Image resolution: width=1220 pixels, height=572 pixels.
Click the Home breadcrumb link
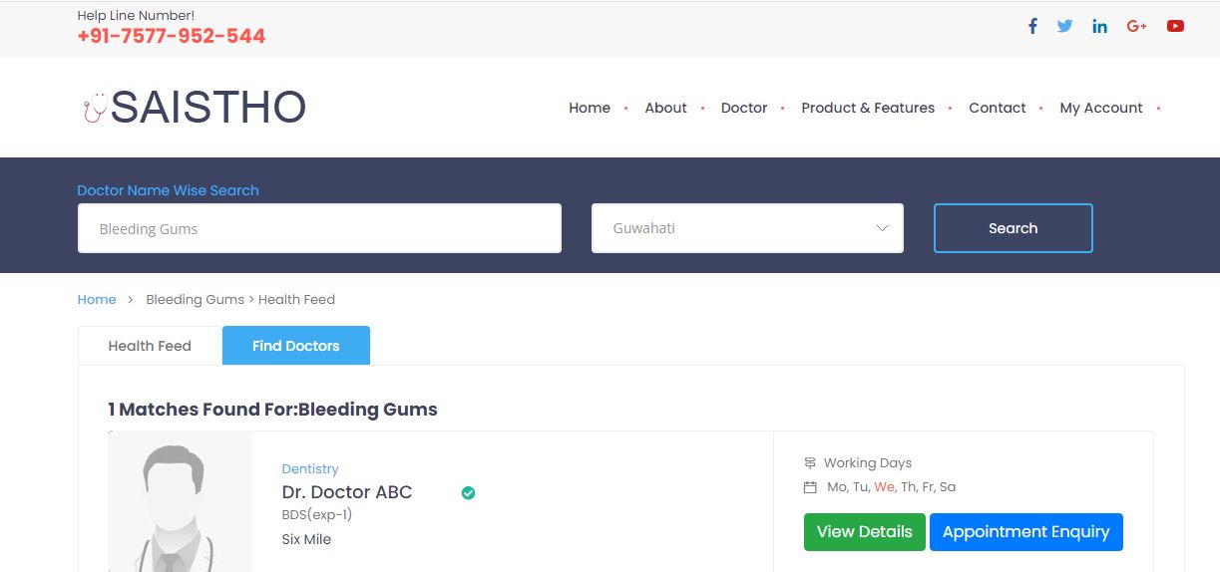pyautogui.click(x=97, y=299)
